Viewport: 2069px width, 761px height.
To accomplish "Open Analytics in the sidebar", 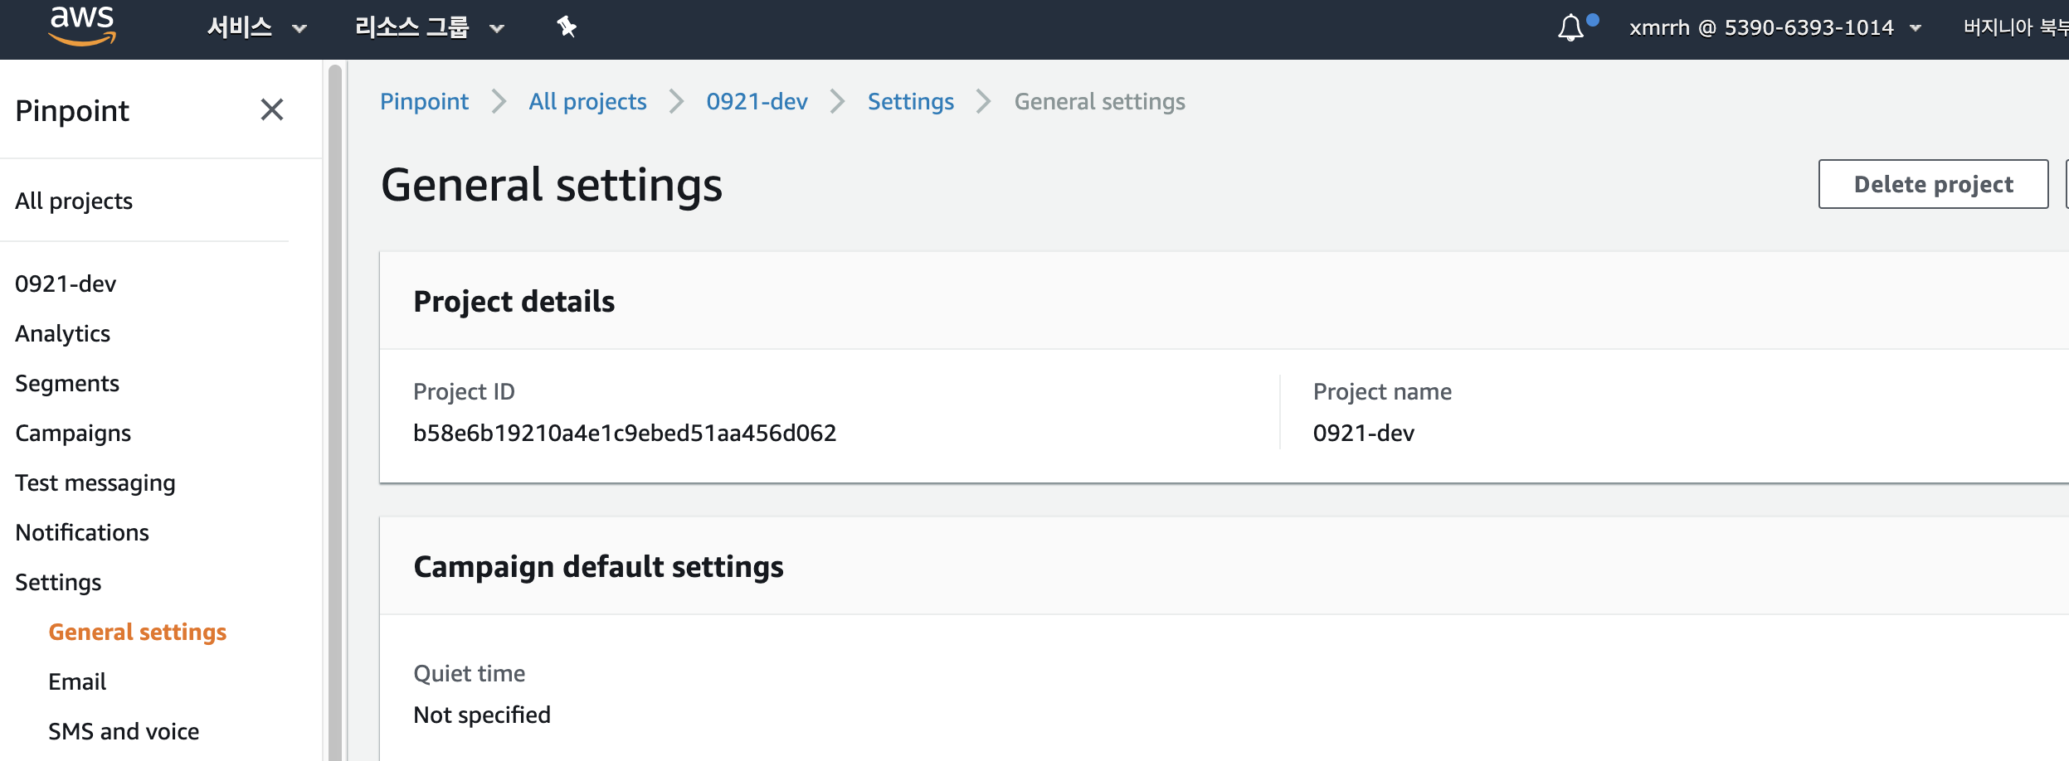I will [x=63, y=333].
